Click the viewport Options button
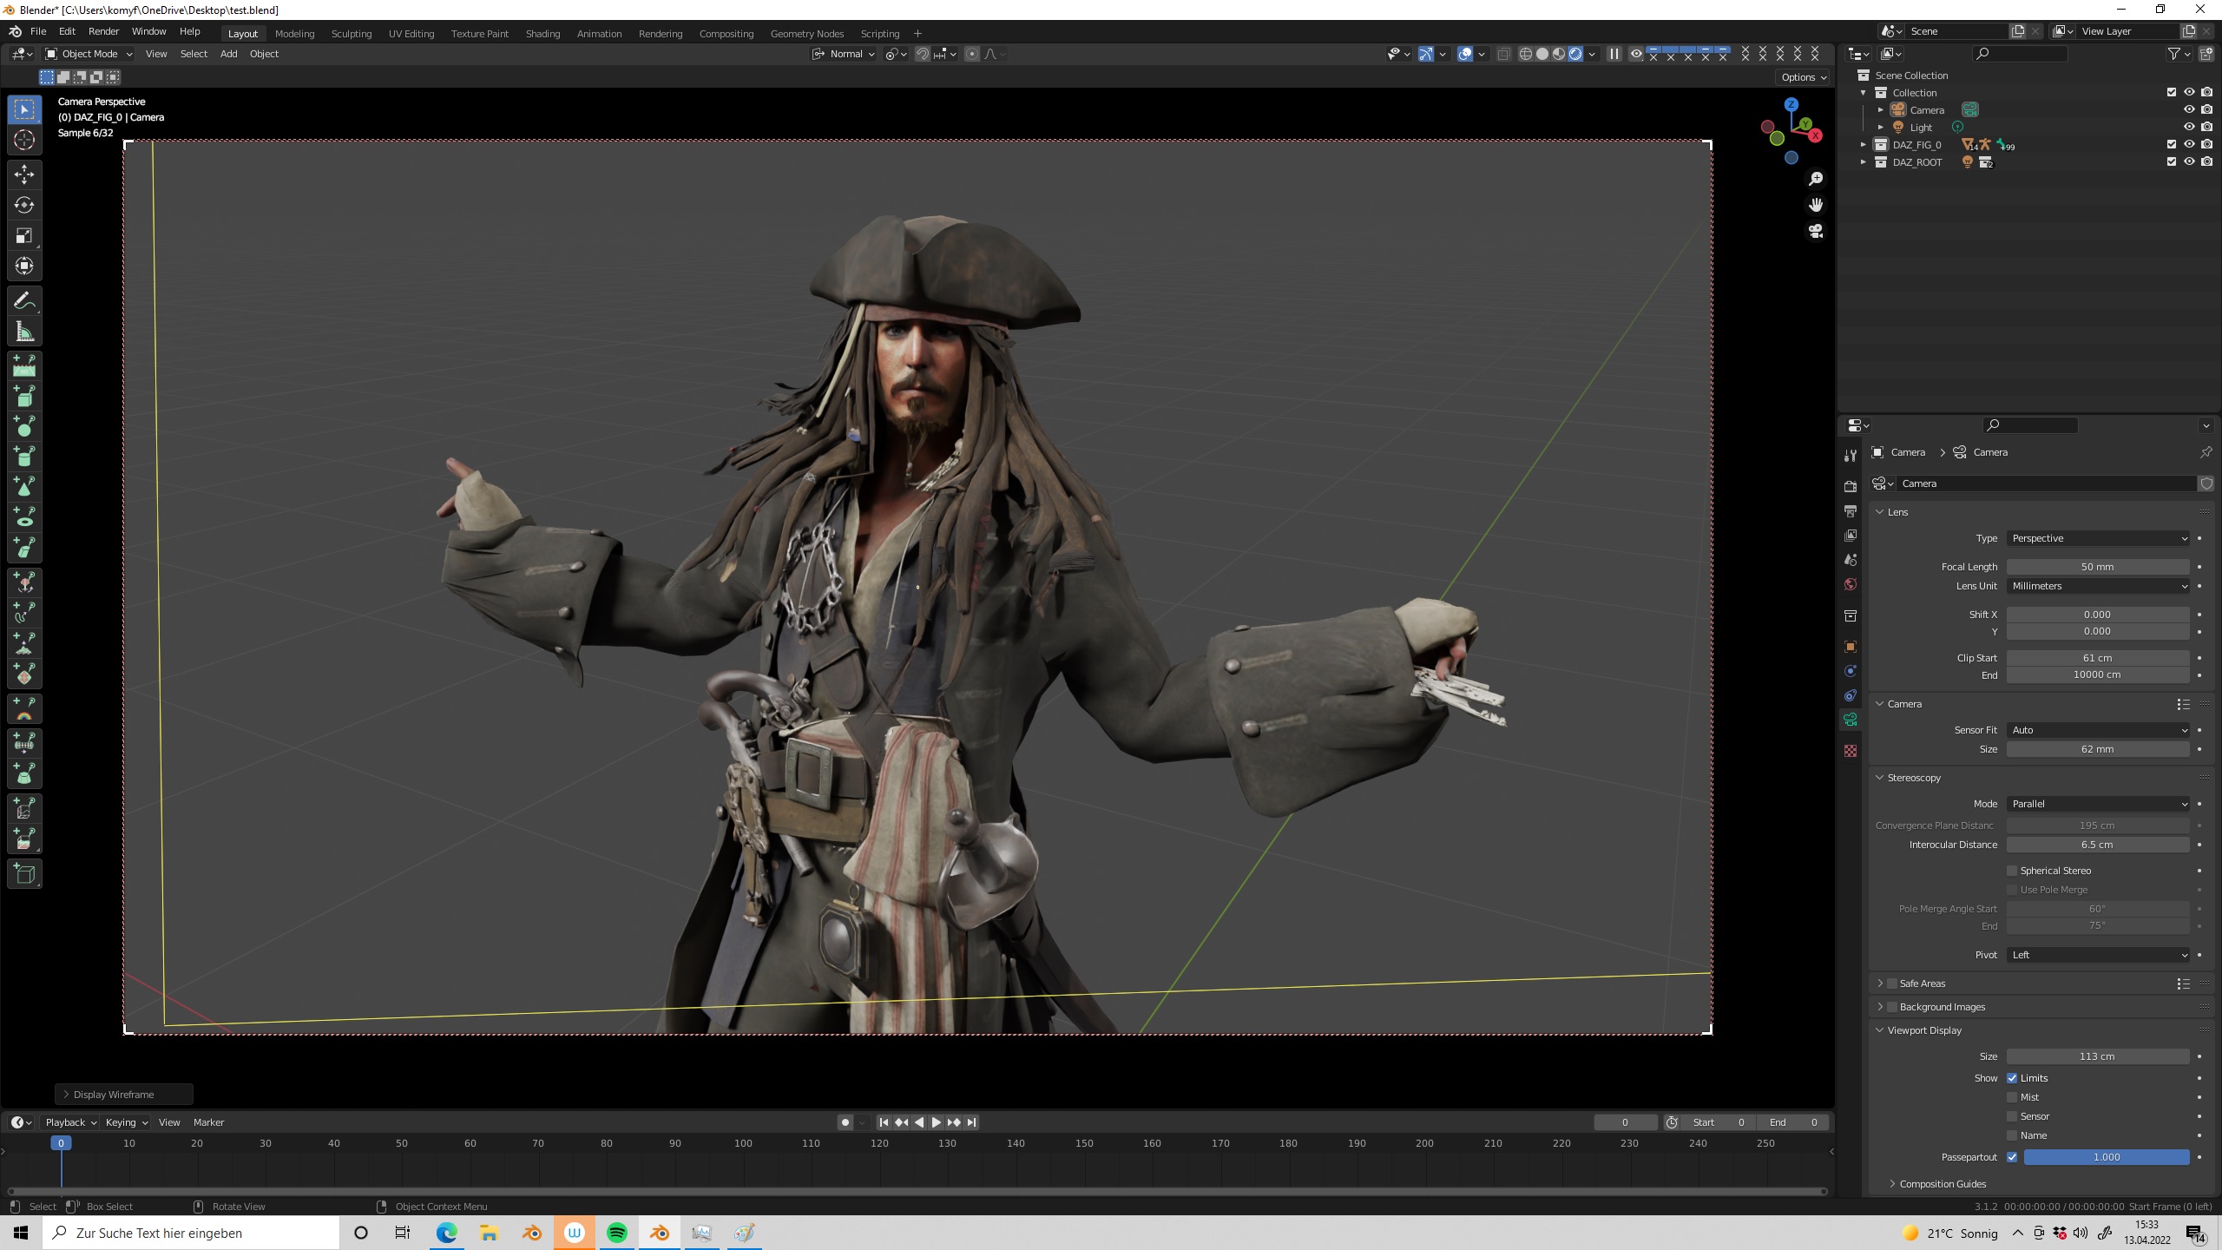This screenshot has width=2222, height=1250. [1803, 77]
